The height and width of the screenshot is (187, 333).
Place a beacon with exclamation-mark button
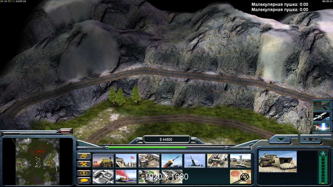click(x=84, y=173)
